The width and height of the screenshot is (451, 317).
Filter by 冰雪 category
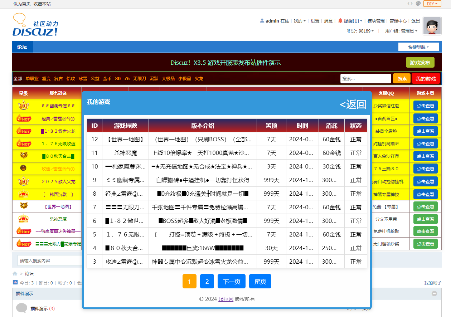[83, 79]
